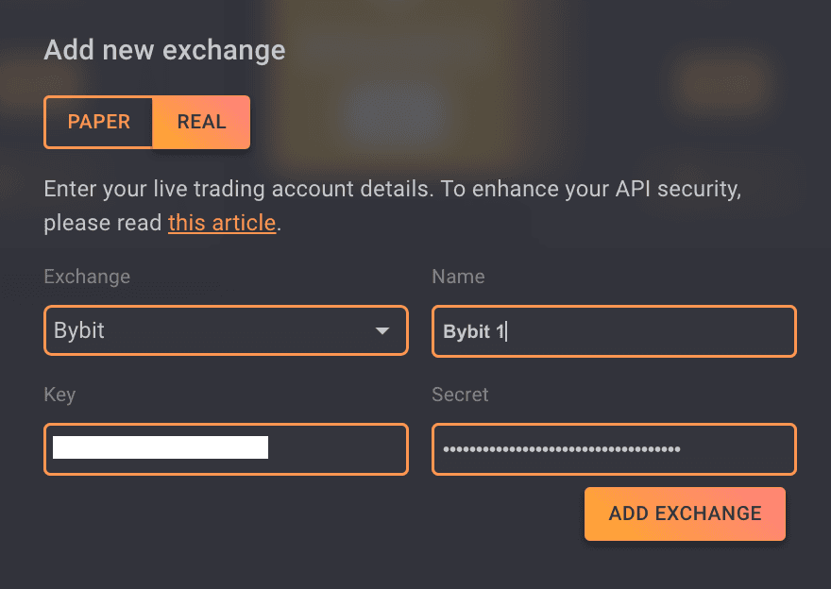Click the live trading account description text
The image size is (831, 589).
(392, 189)
